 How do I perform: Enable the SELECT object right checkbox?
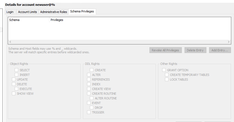[16, 70]
